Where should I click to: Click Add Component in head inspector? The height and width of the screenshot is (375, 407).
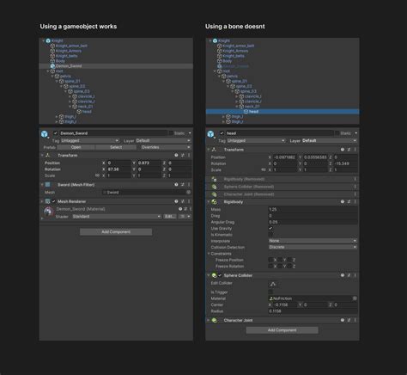[x=282, y=330]
